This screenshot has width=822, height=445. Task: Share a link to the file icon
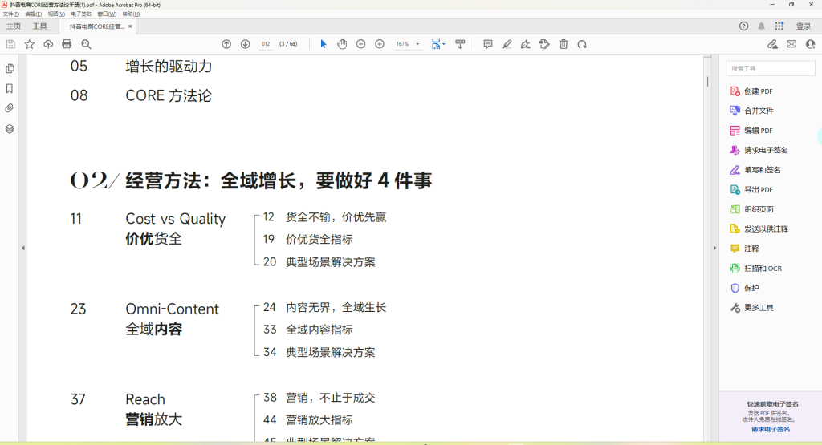(773, 45)
